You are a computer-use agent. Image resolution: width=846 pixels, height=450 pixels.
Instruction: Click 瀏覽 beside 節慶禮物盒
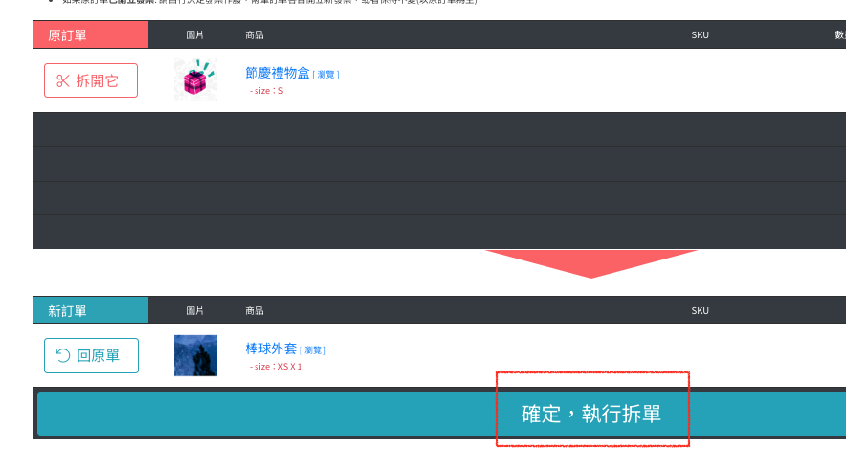click(x=326, y=75)
